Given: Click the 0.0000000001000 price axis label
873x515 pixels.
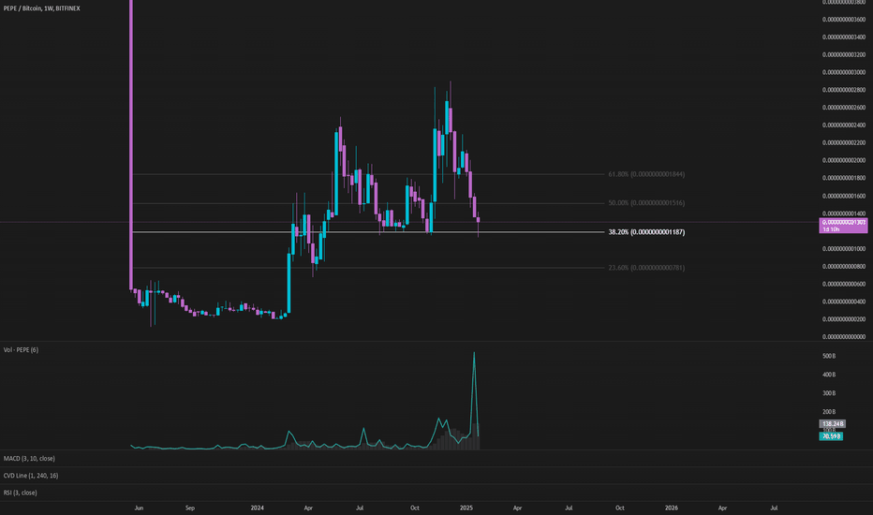Looking at the screenshot, I should point(844,249).
